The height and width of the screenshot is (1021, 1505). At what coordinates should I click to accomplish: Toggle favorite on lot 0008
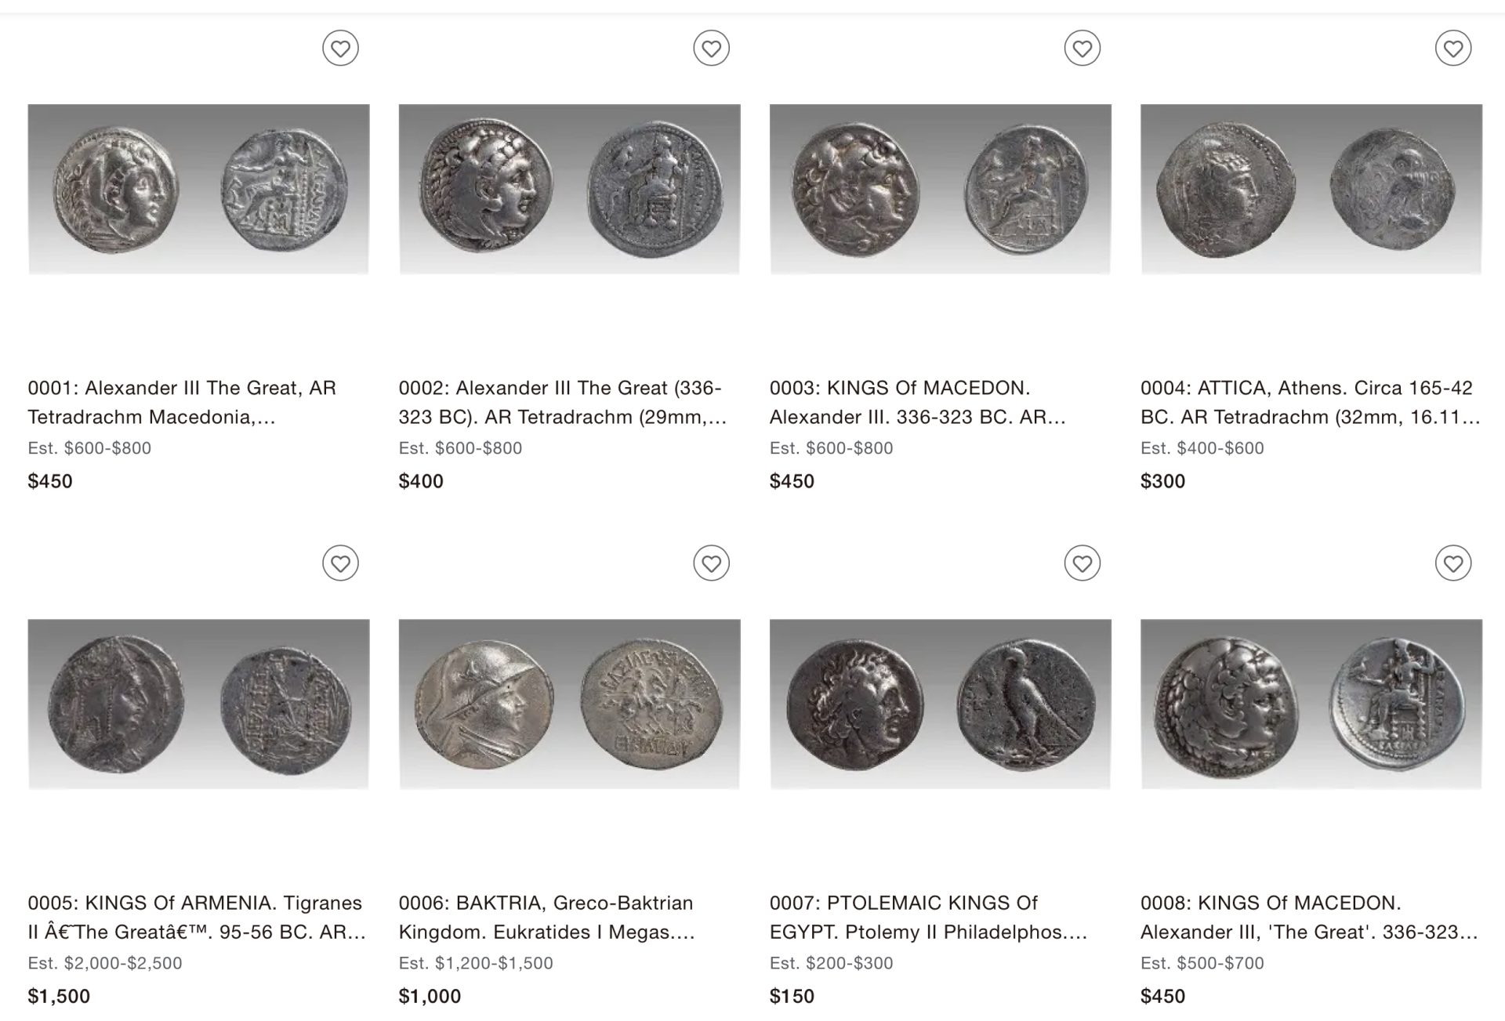coord(1452,563)
